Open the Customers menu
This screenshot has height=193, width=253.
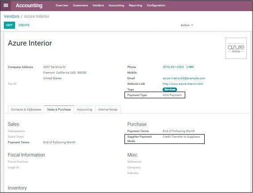80,5
